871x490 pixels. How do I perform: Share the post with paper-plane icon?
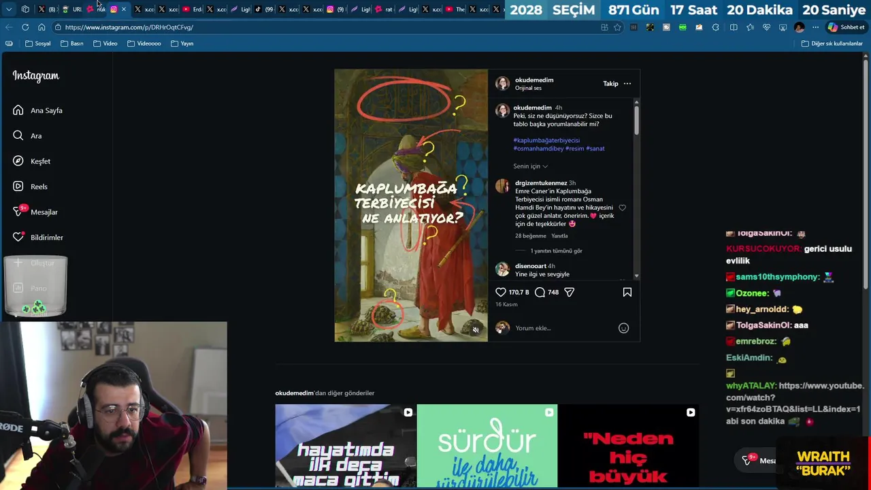coord(570,292)
